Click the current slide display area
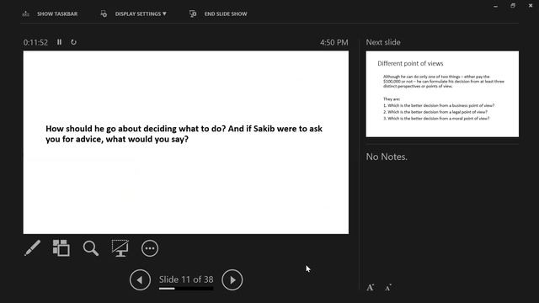The width and height of the screenshot is (539, 303). pos(186,142)
